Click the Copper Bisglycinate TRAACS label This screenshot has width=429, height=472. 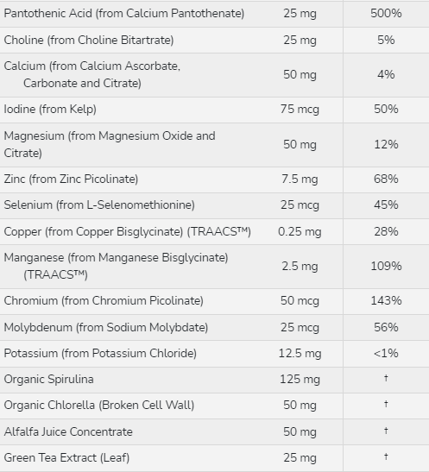tap(128, 232)
